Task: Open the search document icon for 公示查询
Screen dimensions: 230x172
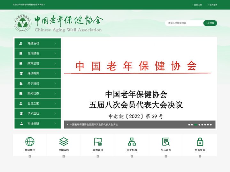Action: [166, 141]
